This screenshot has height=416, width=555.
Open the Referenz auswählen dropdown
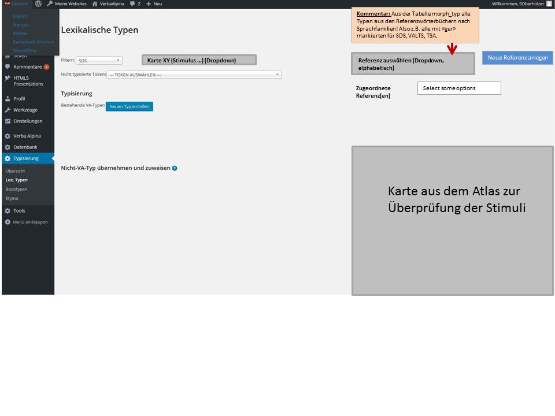(412, 64)
